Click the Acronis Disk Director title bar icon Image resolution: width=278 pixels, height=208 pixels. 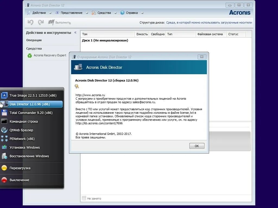tap(27, 5)
